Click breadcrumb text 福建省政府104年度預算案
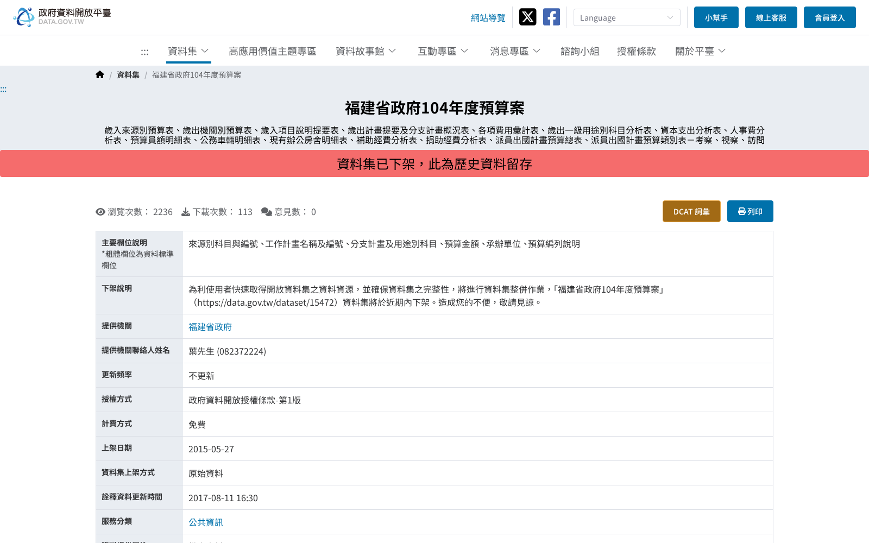 point(197,75)
